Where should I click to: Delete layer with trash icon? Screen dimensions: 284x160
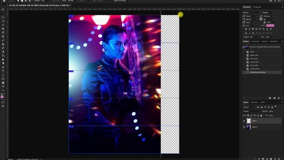[279, 159]
